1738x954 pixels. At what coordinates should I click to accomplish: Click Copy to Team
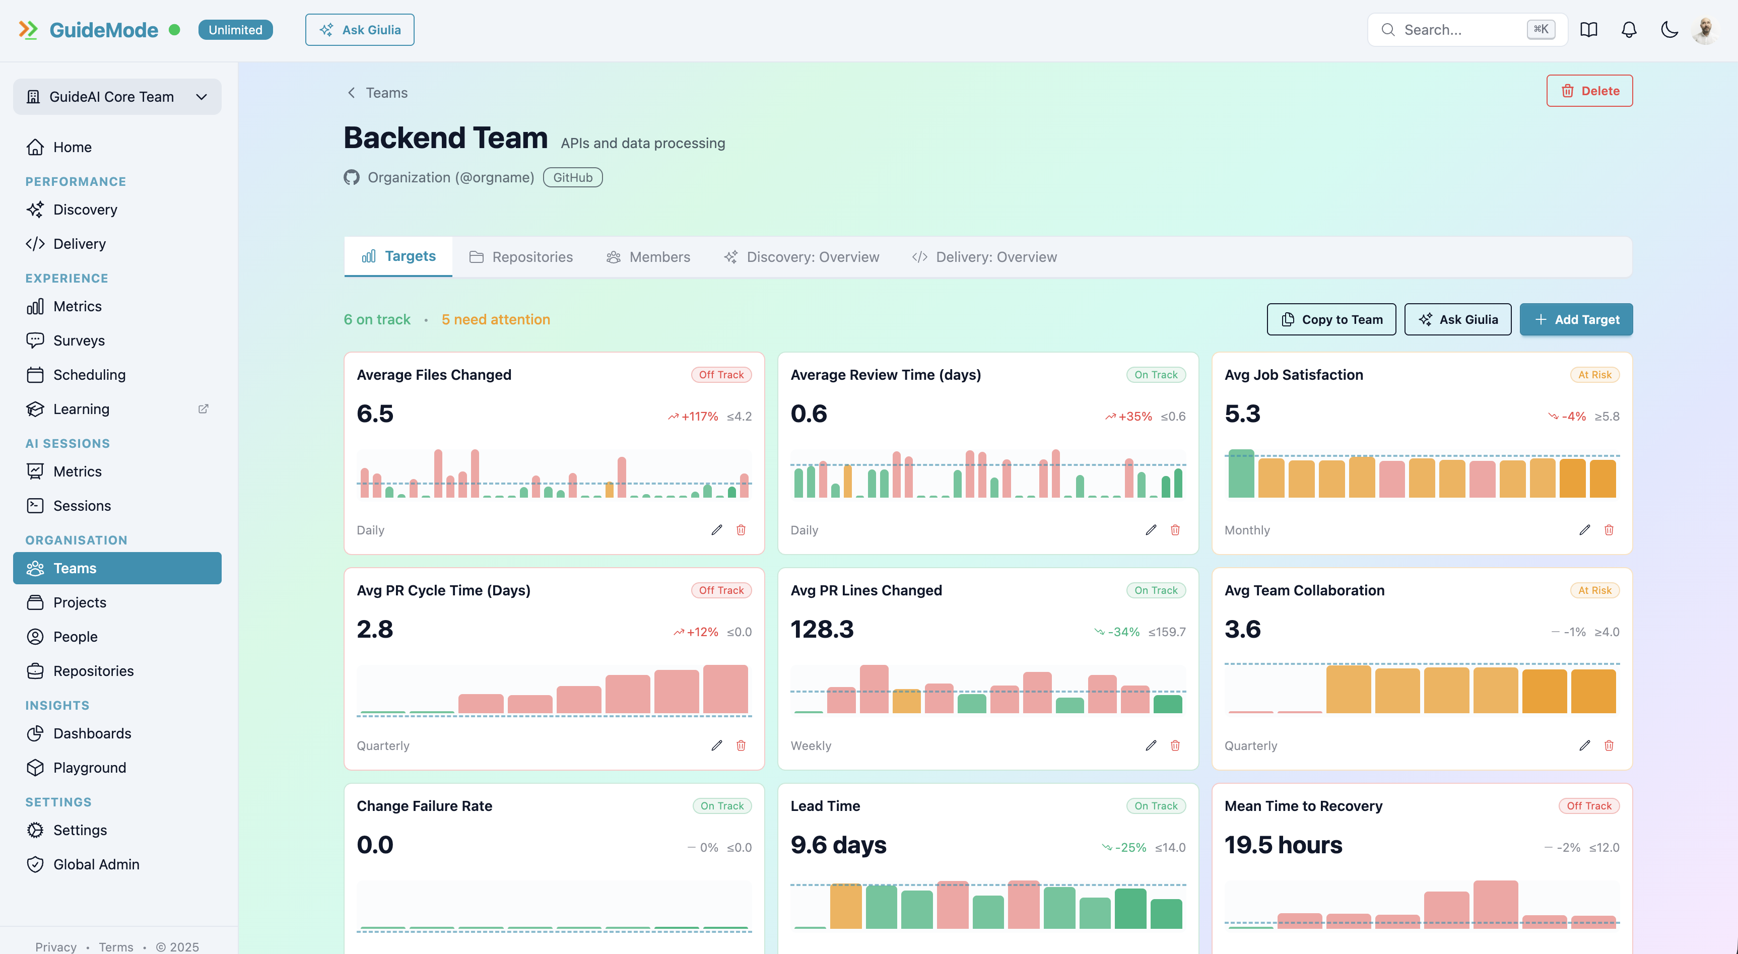coord(1330,319)
